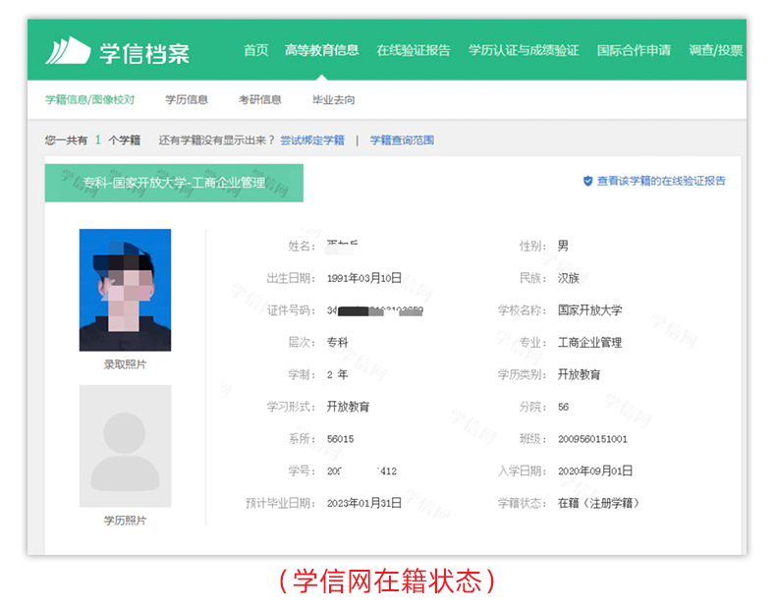Screen dimensions: 776x609
Task: Click the 学信档案 site title text
Action: point(144,53)
